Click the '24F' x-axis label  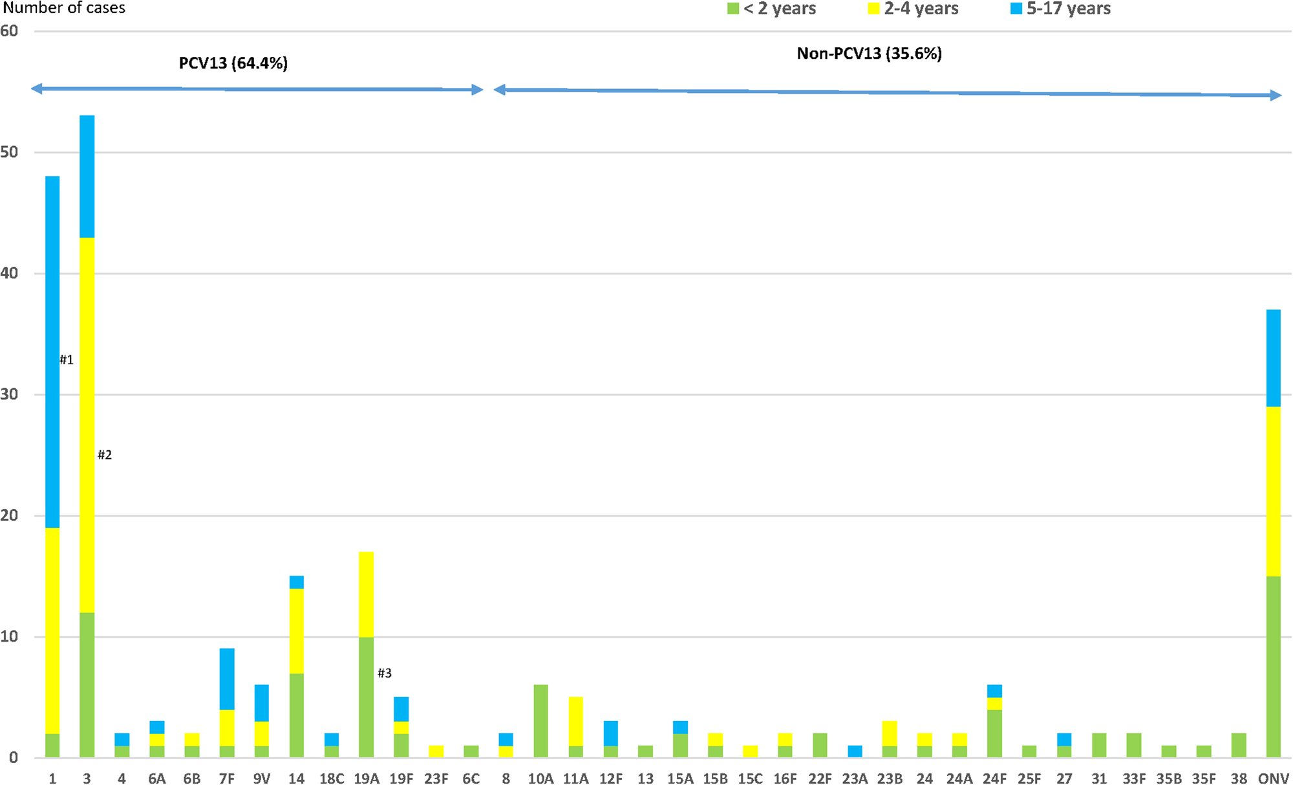tap(994, 779)
